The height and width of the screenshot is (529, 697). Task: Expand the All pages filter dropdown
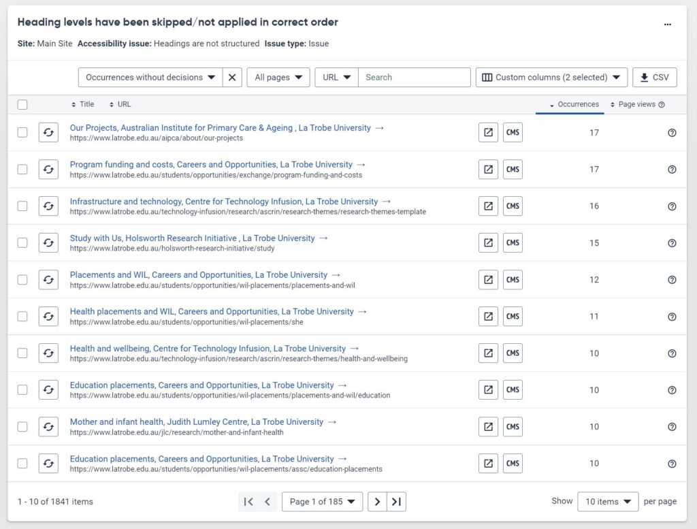(278, 78)
